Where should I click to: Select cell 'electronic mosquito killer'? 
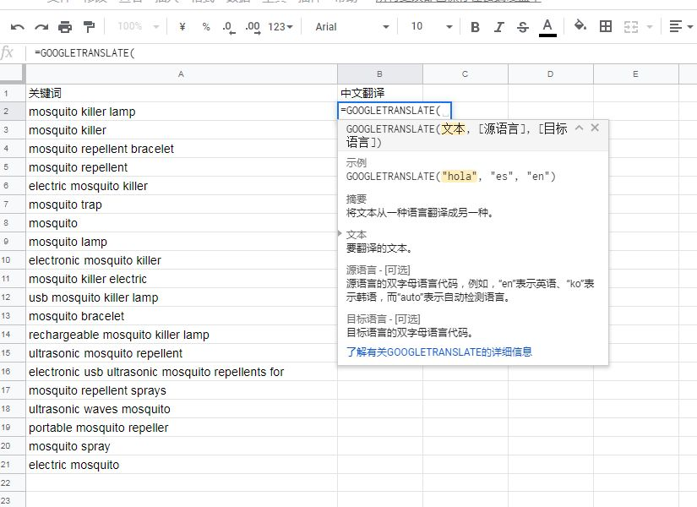click(182, 260)
